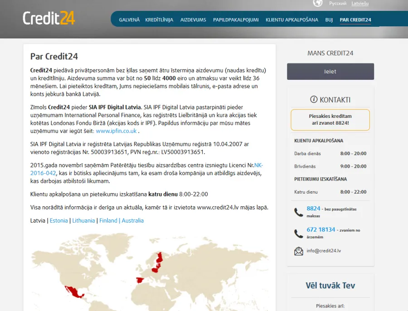Screen dimensions: 408x311
Task: Click the Credit24 logo
Action: coord(49,18)
